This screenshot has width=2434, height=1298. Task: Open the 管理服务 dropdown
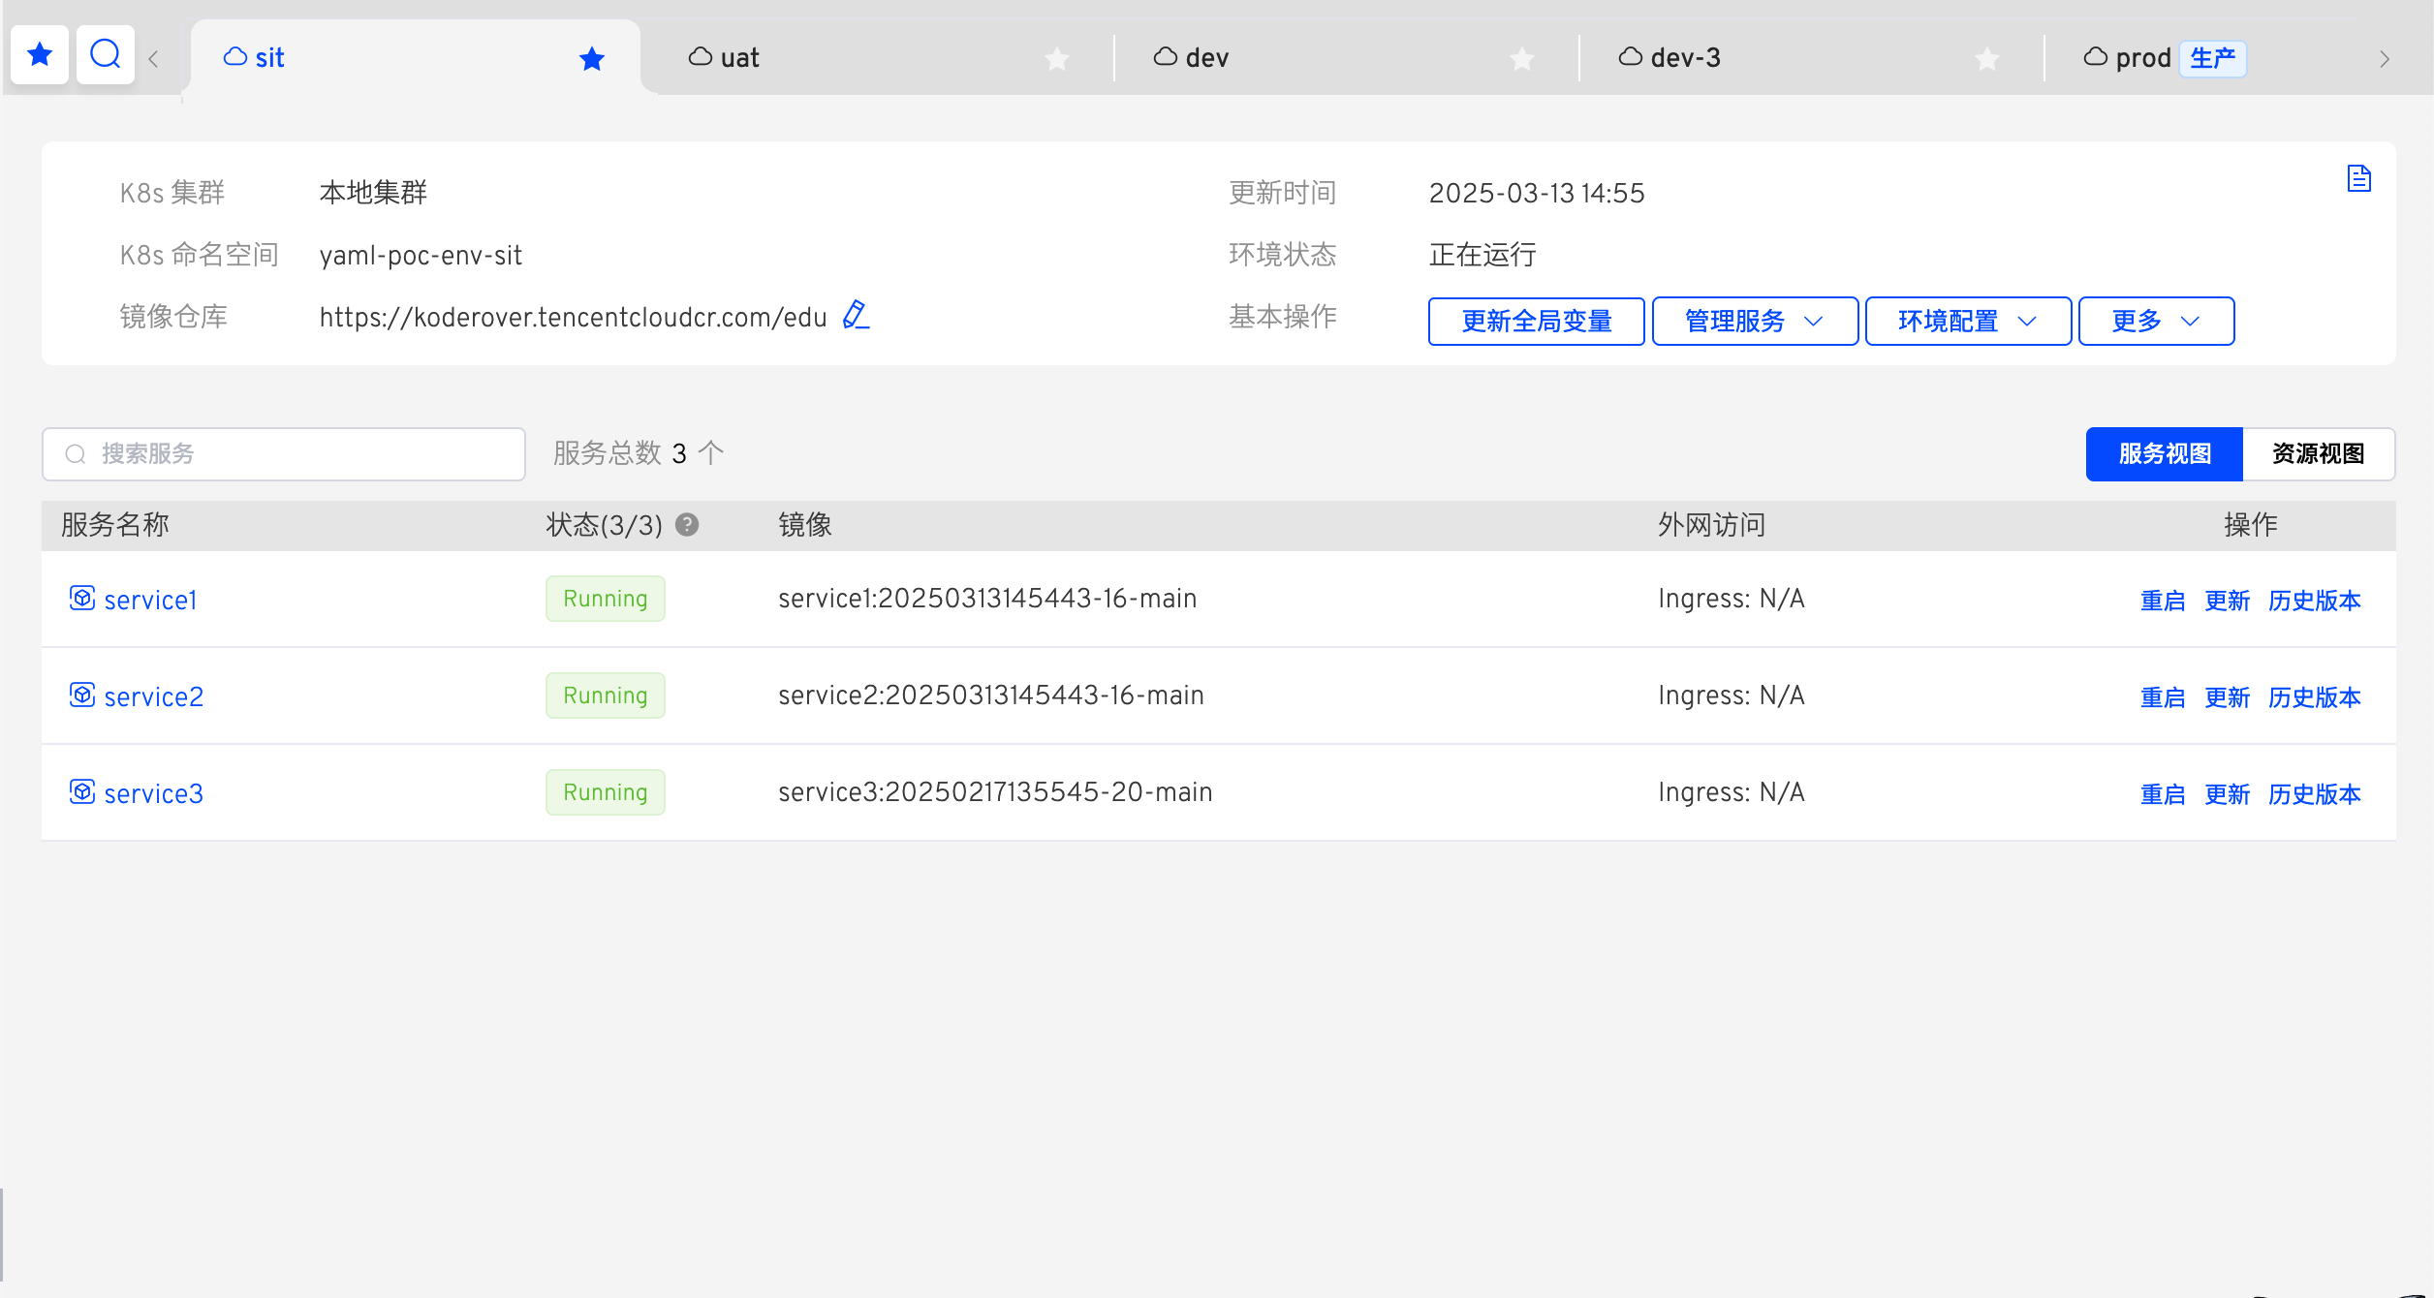point(1755,321)
